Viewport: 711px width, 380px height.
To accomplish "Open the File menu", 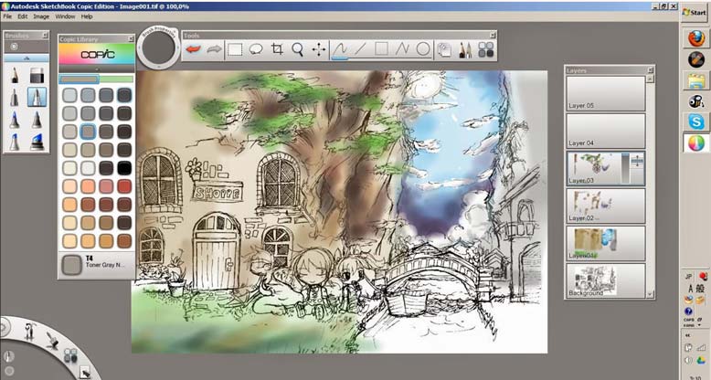I will click(x=7, y=16).
